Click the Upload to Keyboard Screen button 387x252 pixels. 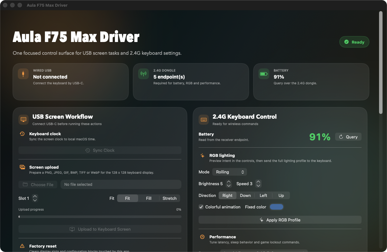(x=100, y=229)
